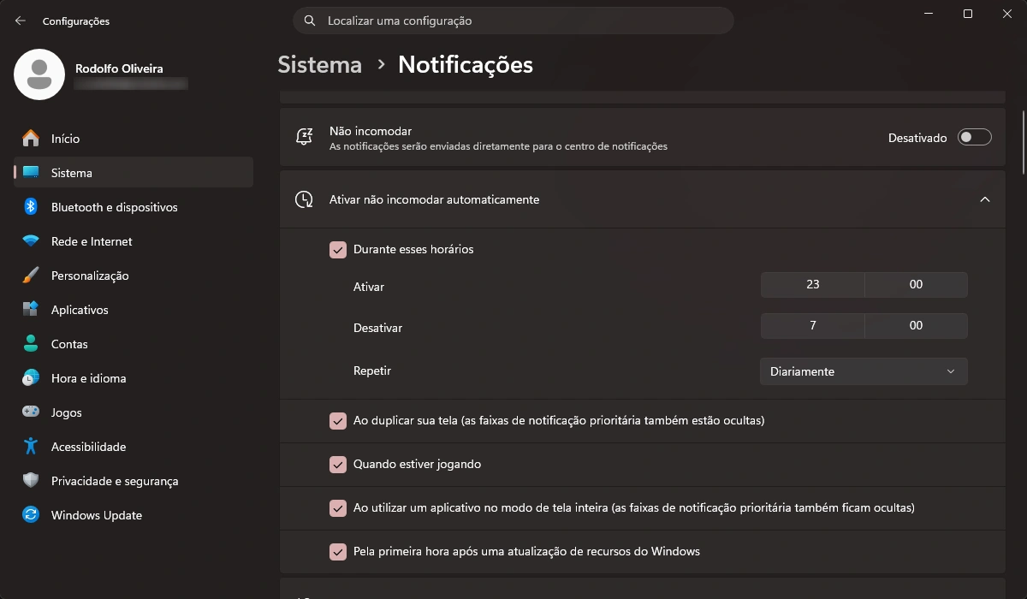Collapse Ativar não incomodar automaticamente section
This screenshot has width=1027, height=599.
tap(982, 198)
